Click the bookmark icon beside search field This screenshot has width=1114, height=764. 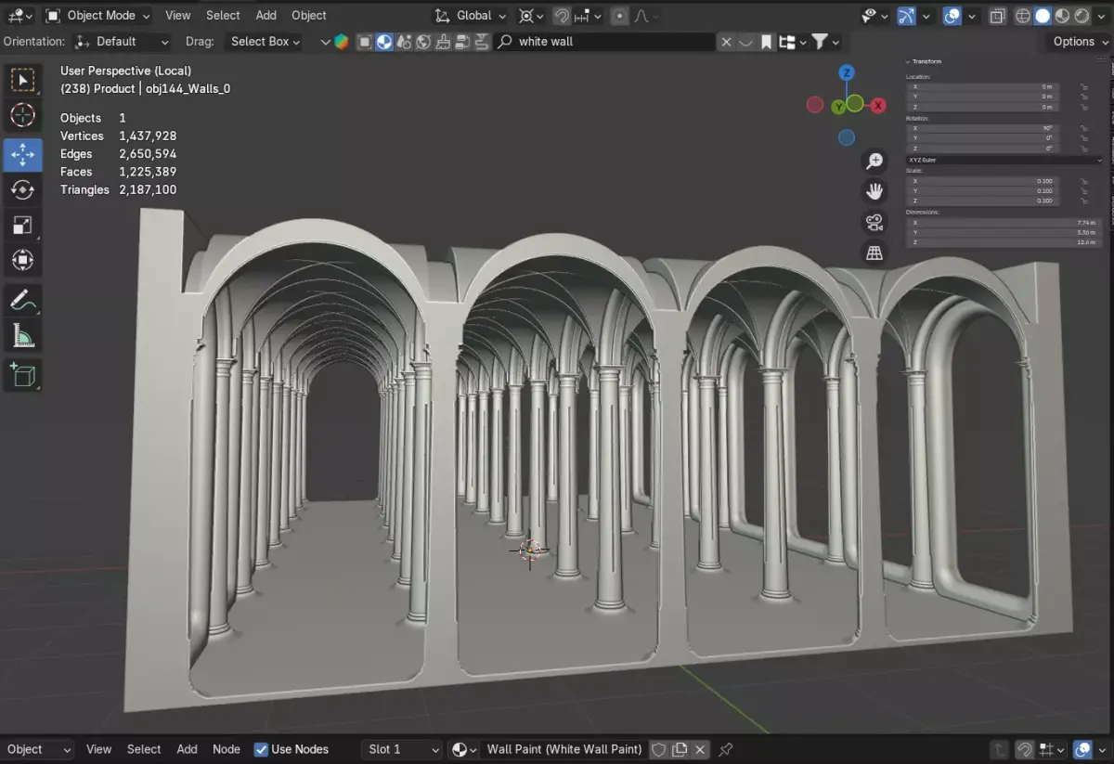(766, 42)
